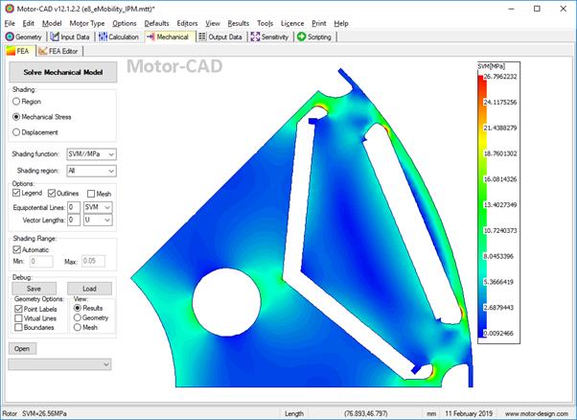Enable Boundaries checkbox
Viewport: 577px width, 420px height.
coord(18,327)
